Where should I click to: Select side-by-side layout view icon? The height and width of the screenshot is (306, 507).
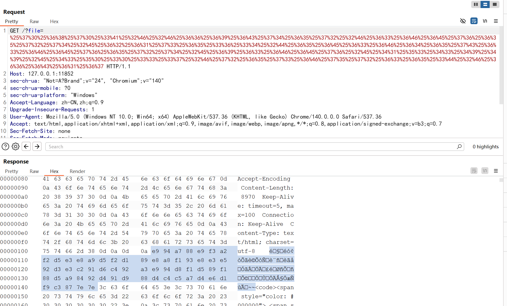click(476, 4)
